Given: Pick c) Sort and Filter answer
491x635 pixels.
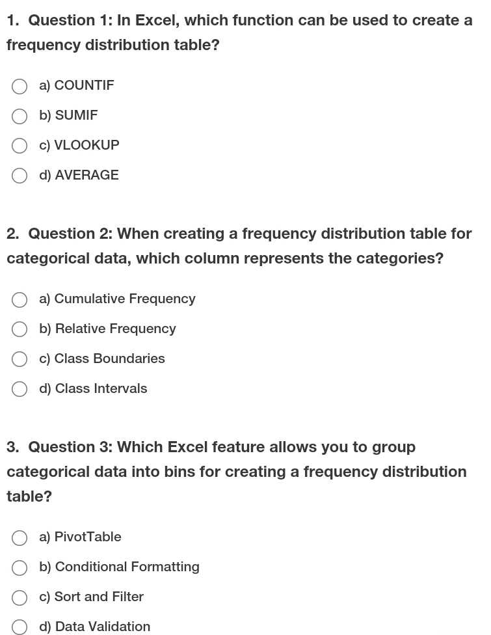Looking at the screenshot, I should point(20,598).
